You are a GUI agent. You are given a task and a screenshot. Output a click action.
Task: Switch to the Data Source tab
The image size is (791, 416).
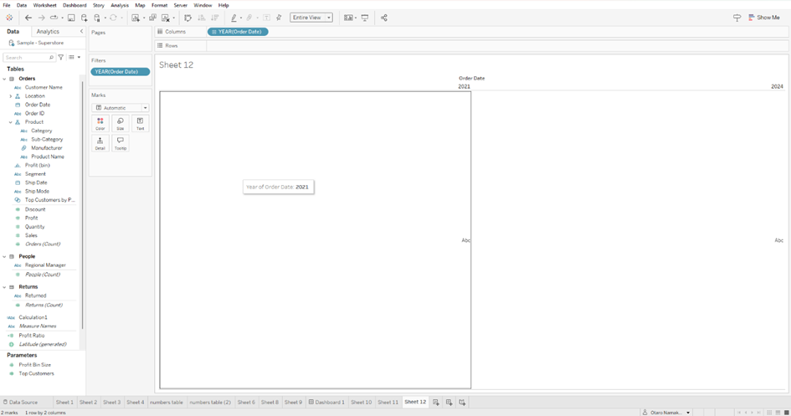pyautogui.click(x=20, y=402)
